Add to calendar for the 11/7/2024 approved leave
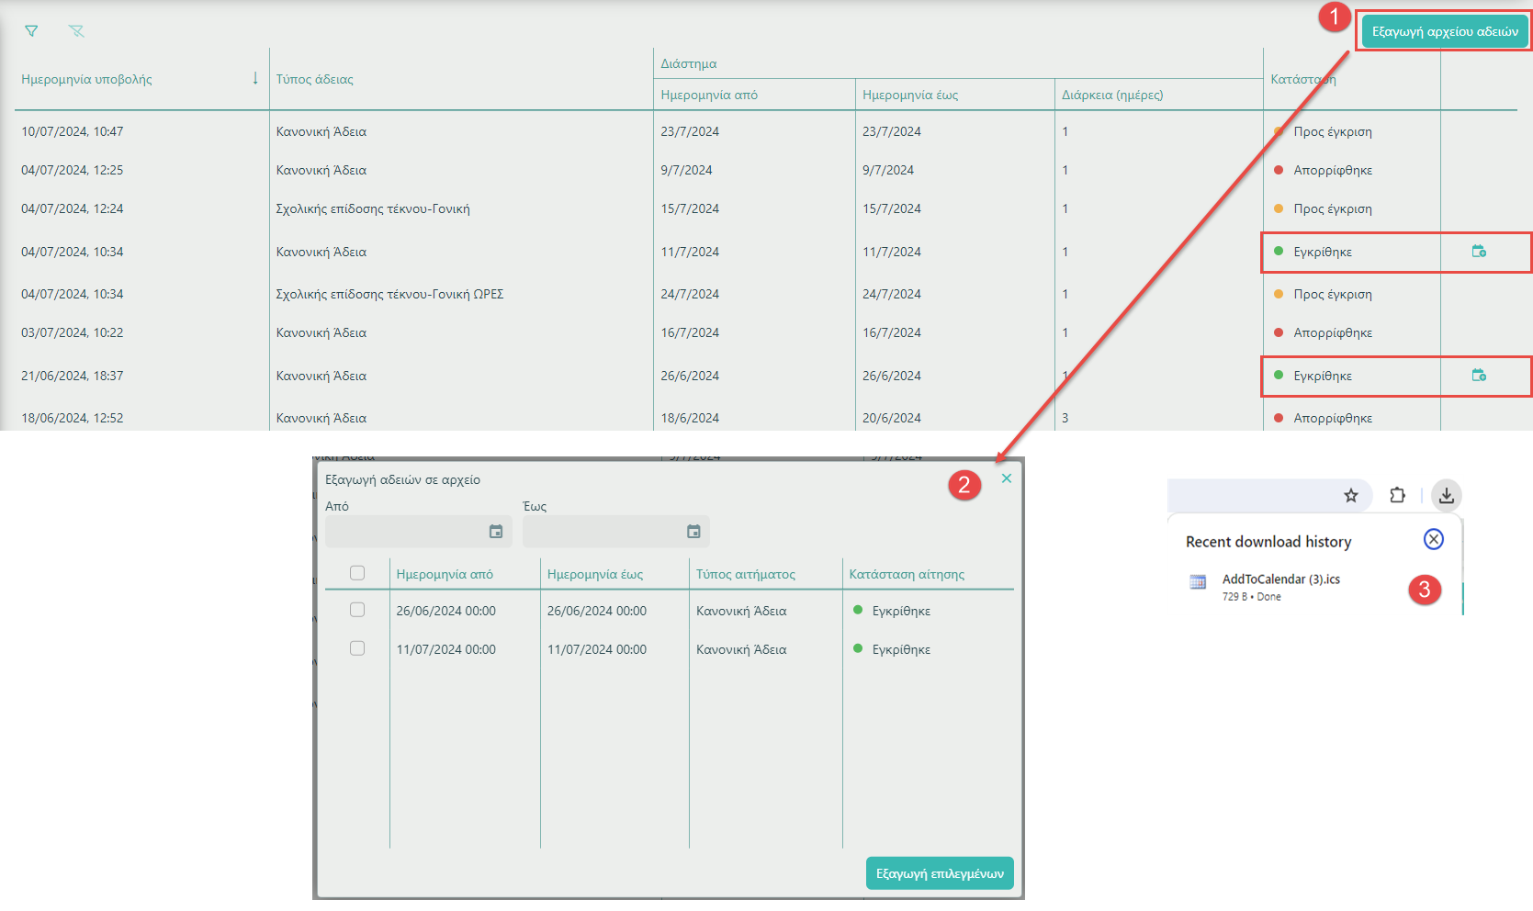The width and height of the screenshot is (1533, 911). [1479, 252]
